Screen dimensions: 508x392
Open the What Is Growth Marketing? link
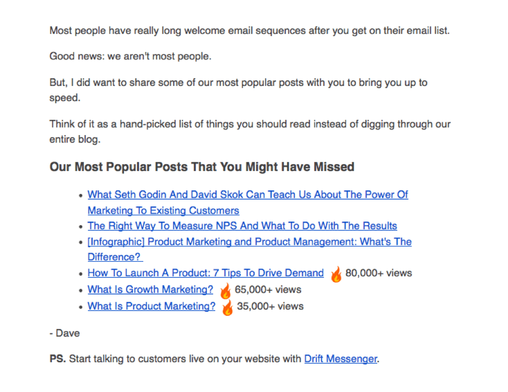(150, 290)
